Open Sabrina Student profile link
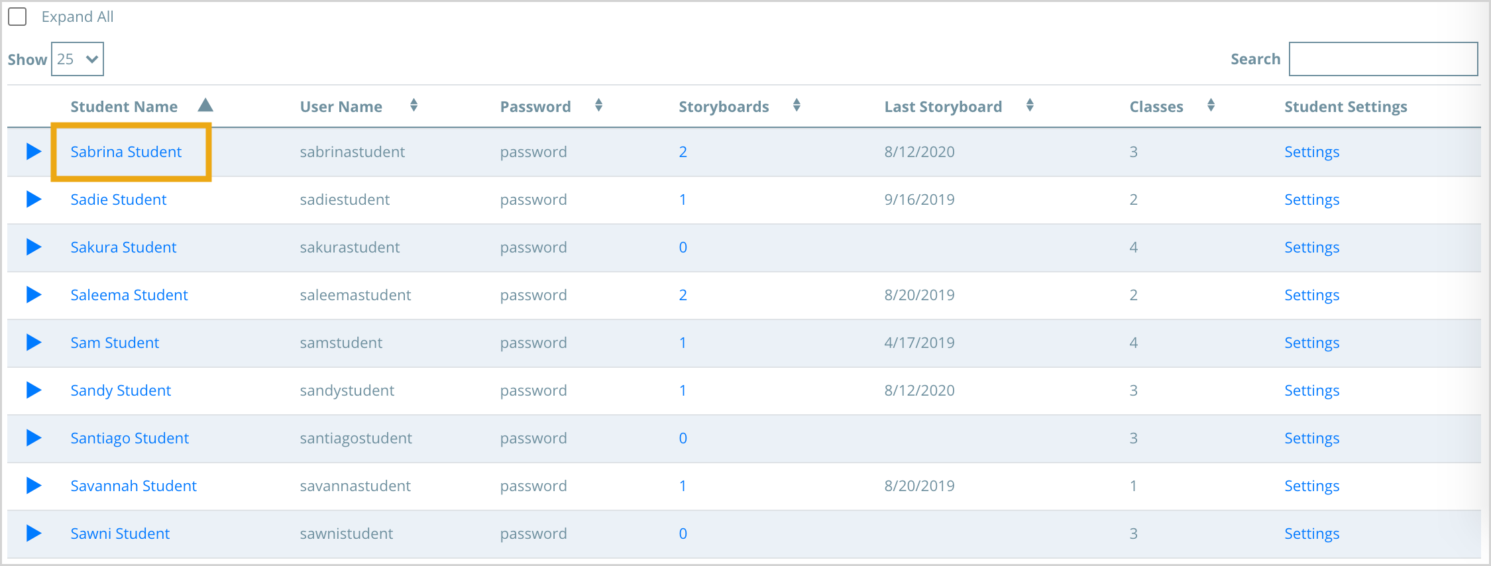This screenshot has height=566, width=1491. point(126,152)
